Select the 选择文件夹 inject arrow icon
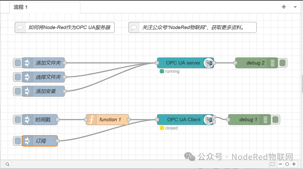 (27, 77)
